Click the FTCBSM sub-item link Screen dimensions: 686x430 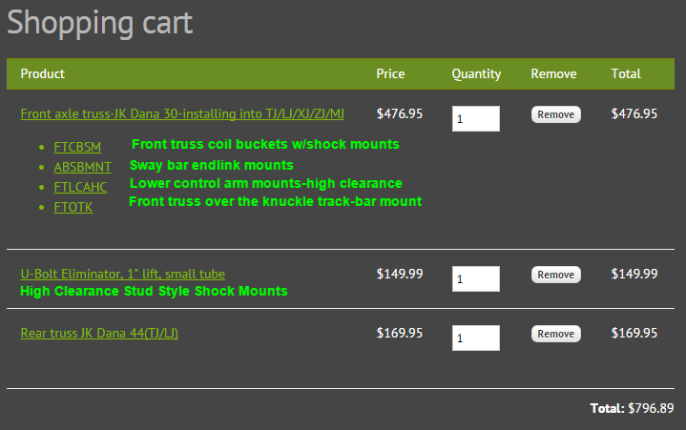(77, 148)
